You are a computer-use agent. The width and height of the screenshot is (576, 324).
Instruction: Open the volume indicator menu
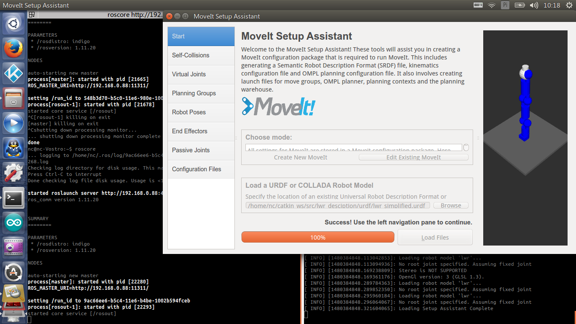[x=534, y=5]
